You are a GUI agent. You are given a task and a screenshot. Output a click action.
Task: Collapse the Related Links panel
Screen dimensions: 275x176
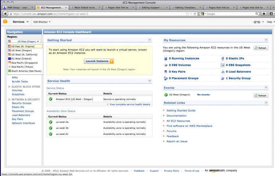[x=266, y=102]
